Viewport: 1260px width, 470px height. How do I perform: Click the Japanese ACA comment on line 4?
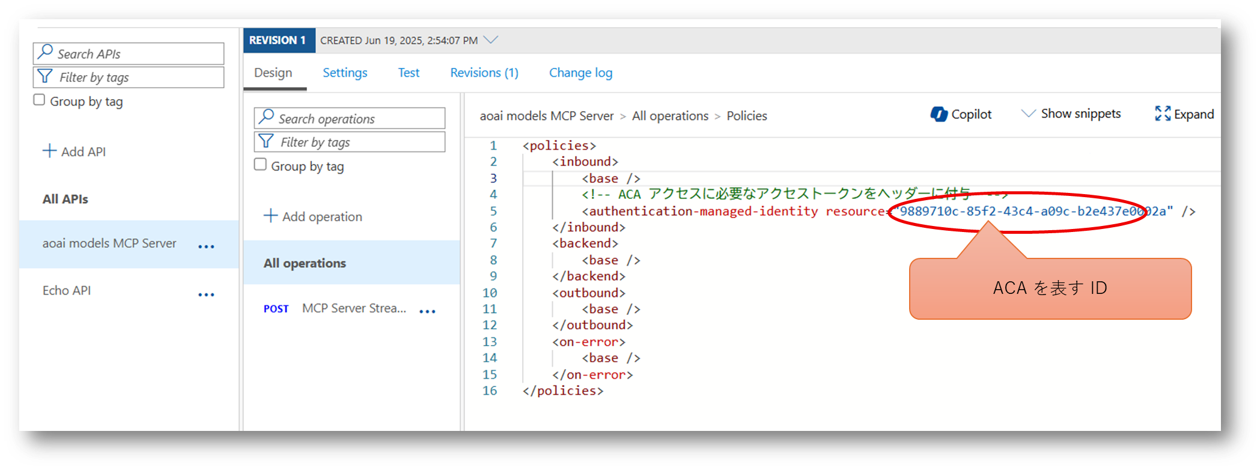coord(794,194)
